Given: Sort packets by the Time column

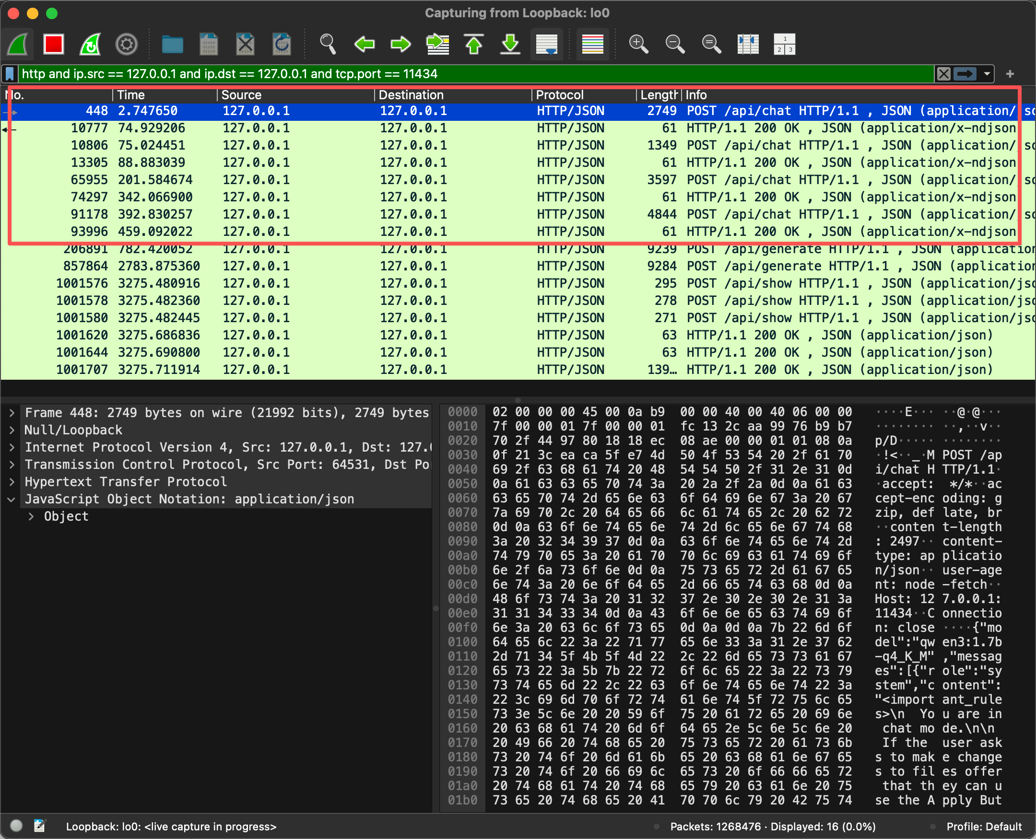Looking at the screenshot, I should click(131, 95).
